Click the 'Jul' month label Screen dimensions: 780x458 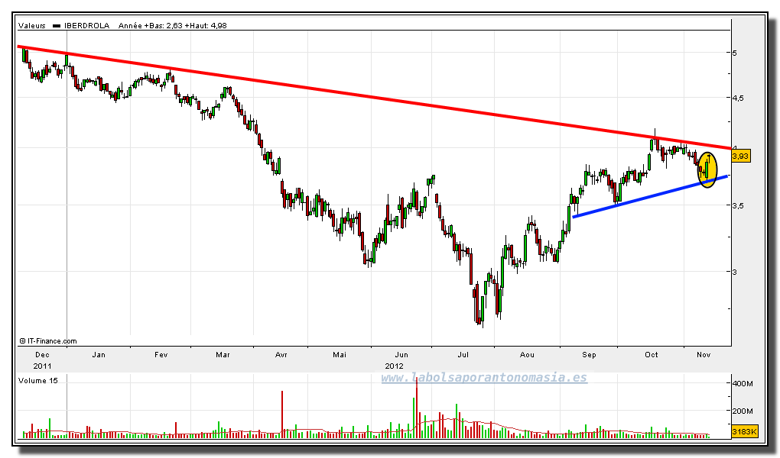[x=463, y=355]
